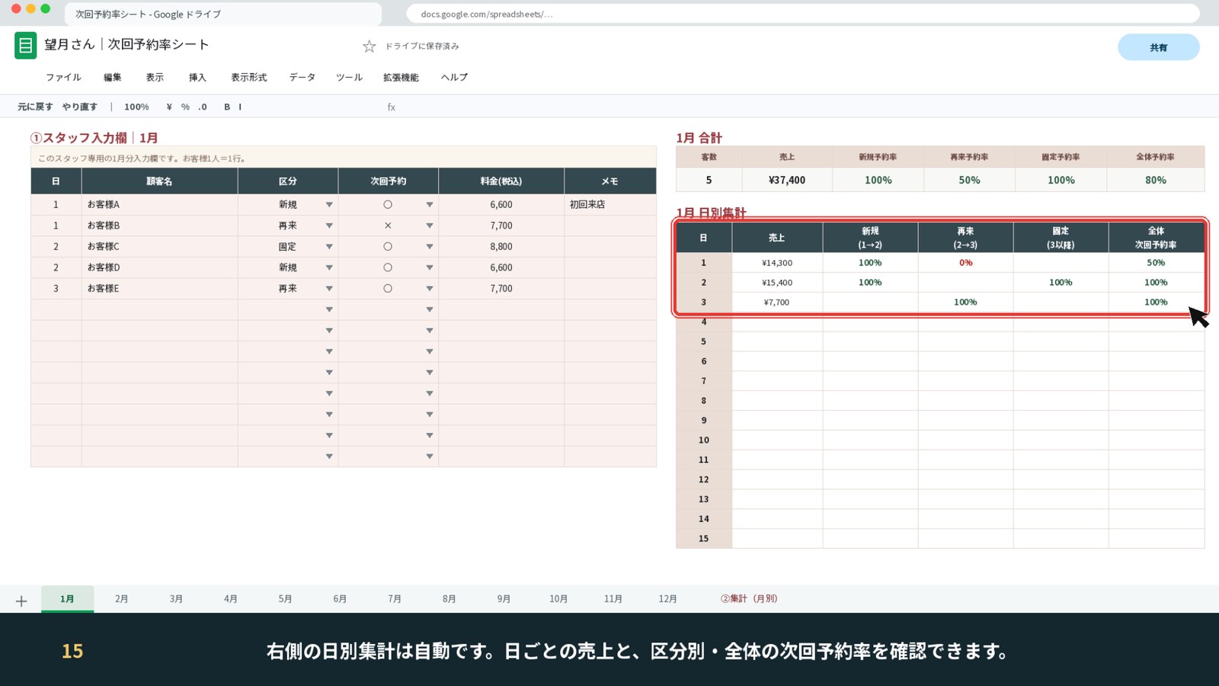Screen dimensions: 1219x686
Task: Apply yen currency format (¥) from toolbar
Action: tap(169, 107)
